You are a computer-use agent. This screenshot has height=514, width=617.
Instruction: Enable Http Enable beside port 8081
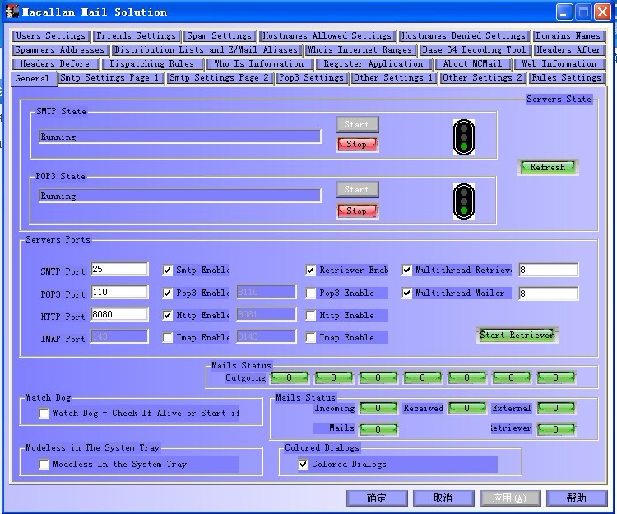(x=310, y=315)
